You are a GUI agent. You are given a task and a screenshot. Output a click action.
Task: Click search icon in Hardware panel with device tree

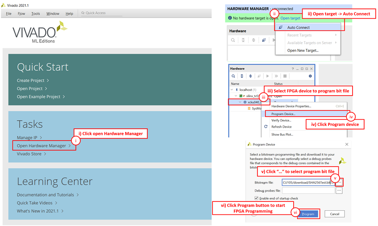pos(233,76)
